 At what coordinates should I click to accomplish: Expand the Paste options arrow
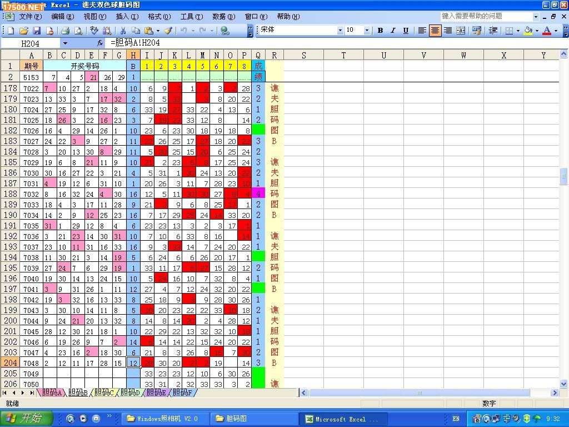(158, 31)
